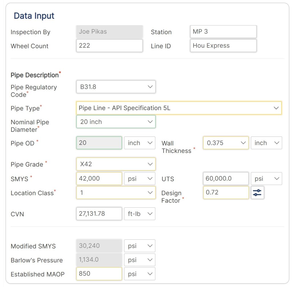This screenshot has height=287, width=292.
Task: Open the Pipe Grade dropdown showing X42
Action: point(115,164)
